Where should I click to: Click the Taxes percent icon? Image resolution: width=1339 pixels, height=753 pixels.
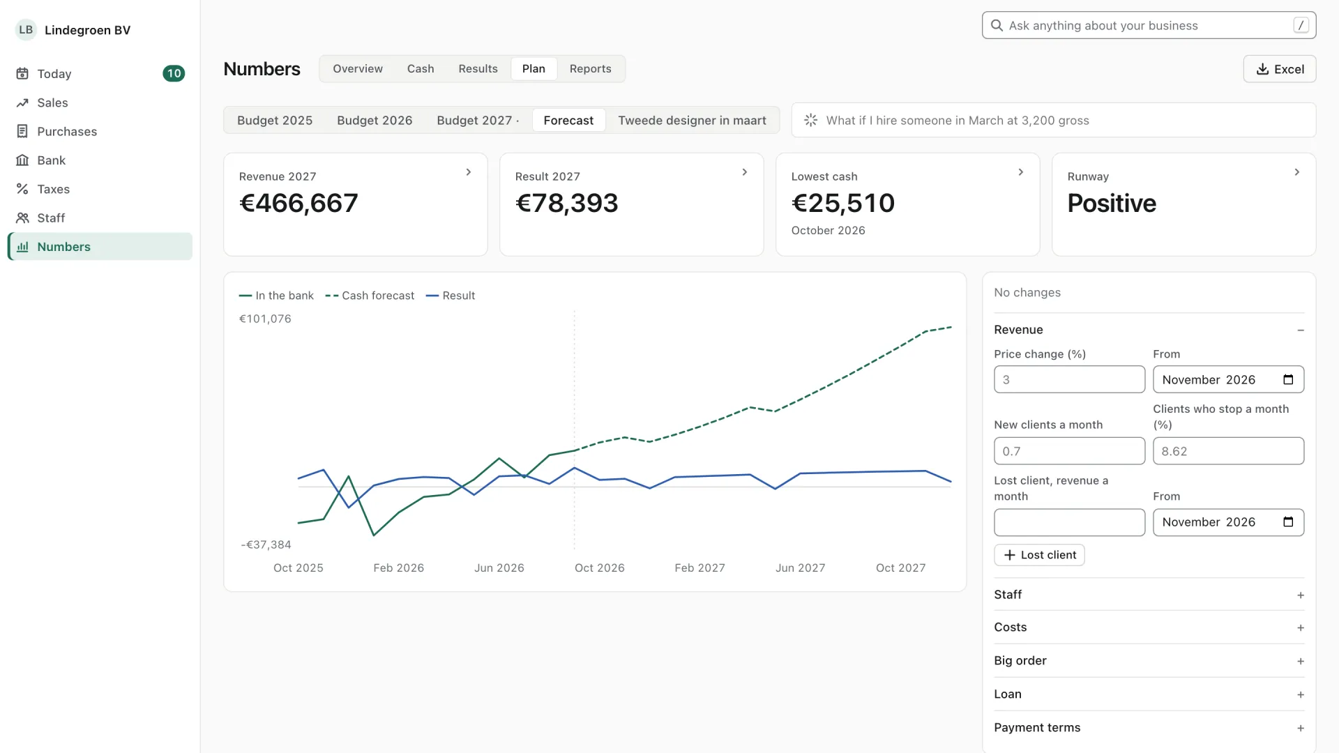click(22, 189)
